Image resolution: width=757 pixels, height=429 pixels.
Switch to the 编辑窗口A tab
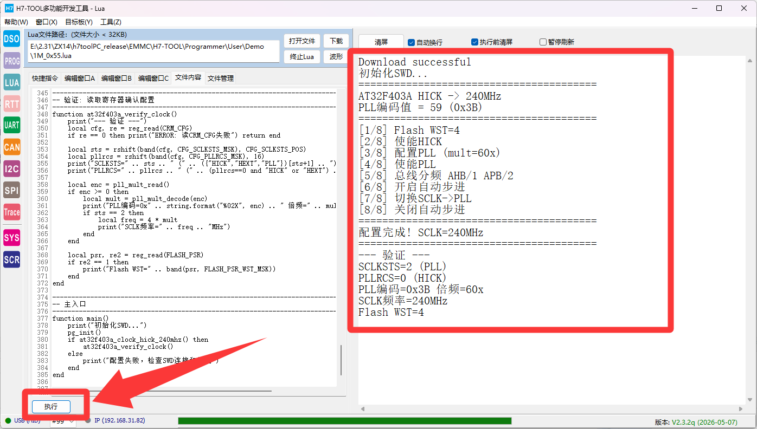coord(80,79)
